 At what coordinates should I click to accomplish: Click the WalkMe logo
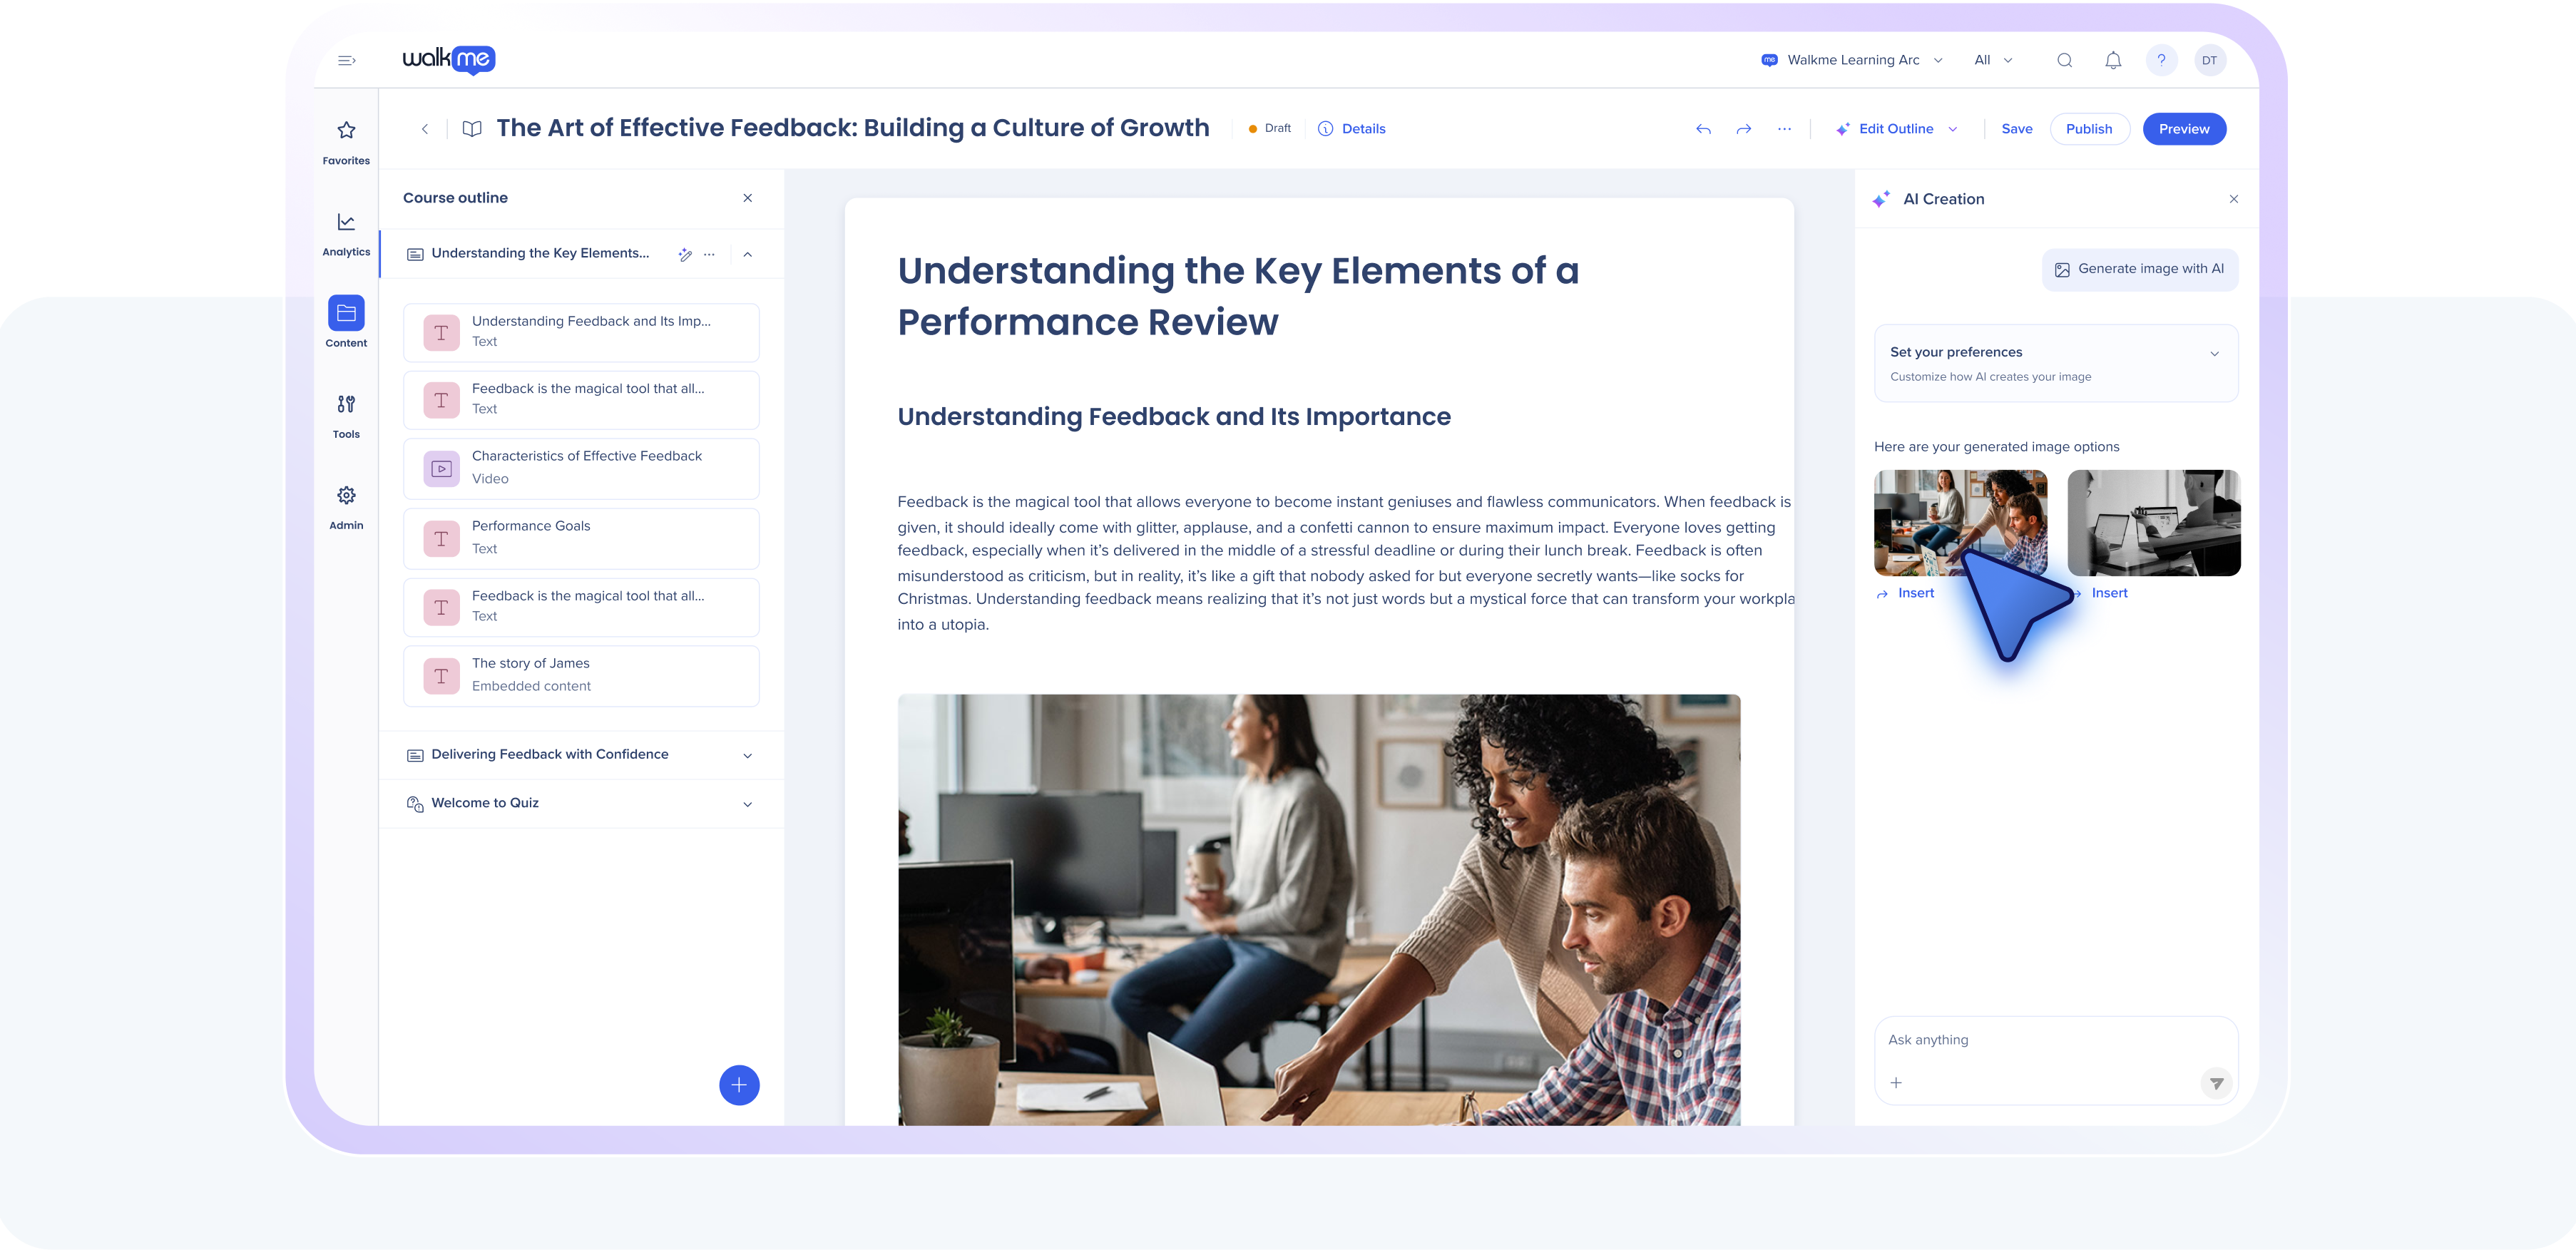coord(449,60)
